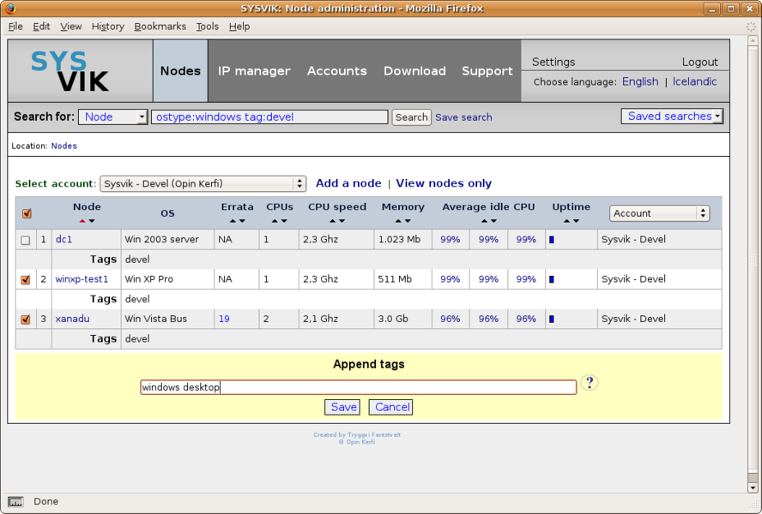Click Firefox icon in title bar
This screenshot has height=514, width=762.
coord(9,9)
